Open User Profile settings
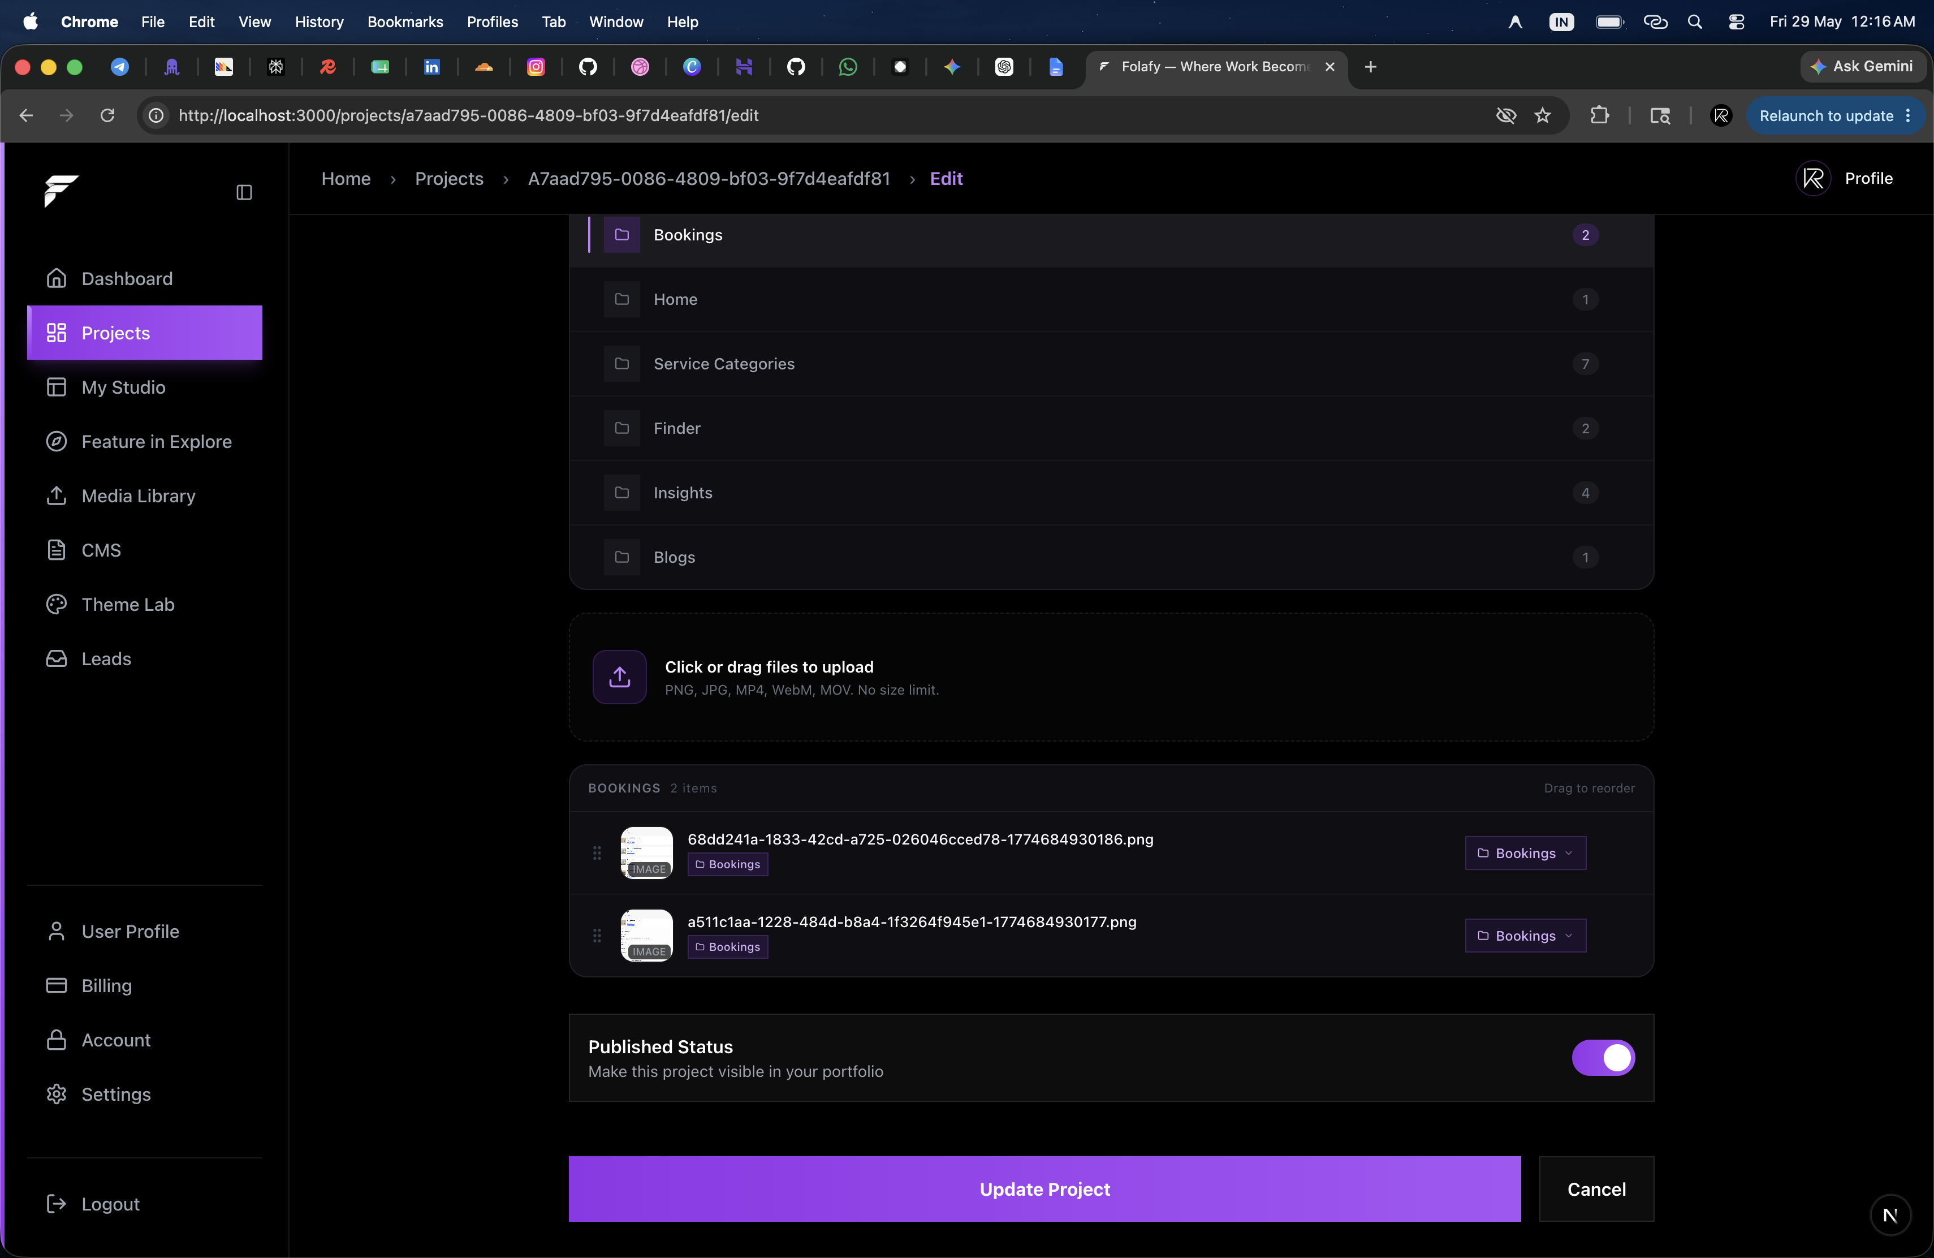This screenshot has height=1258, width=1934. coord(145,931)
